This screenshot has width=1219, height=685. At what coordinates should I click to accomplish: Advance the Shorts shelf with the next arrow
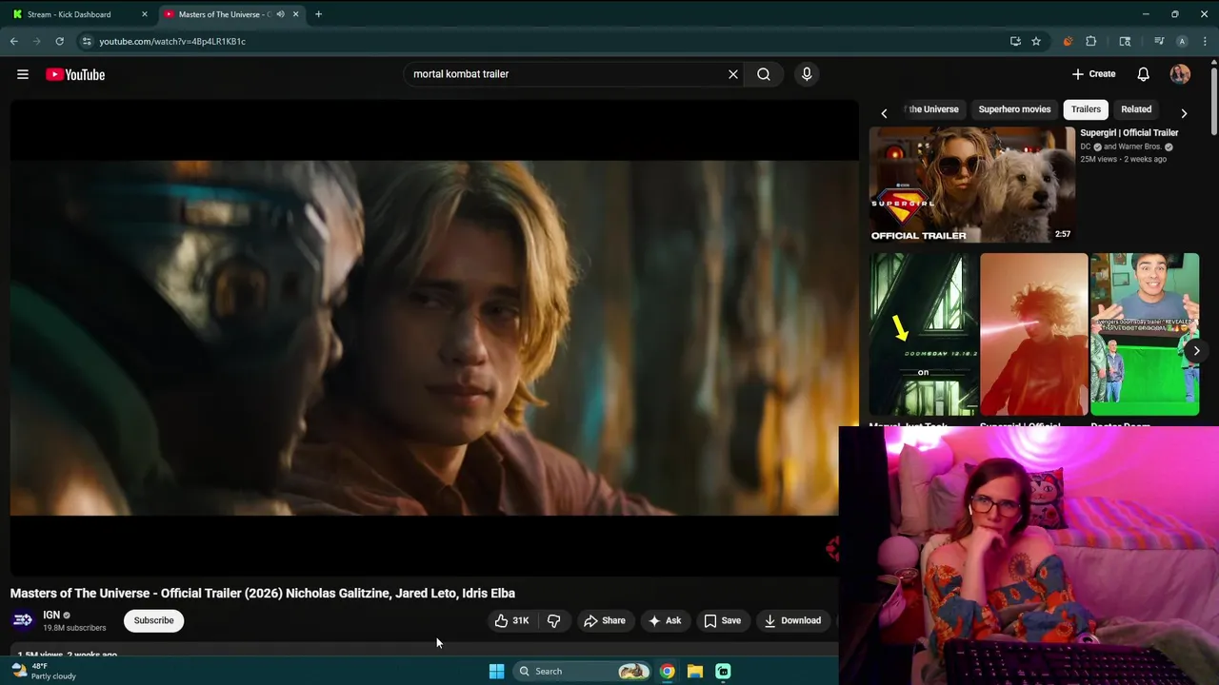pos(1196,351)
